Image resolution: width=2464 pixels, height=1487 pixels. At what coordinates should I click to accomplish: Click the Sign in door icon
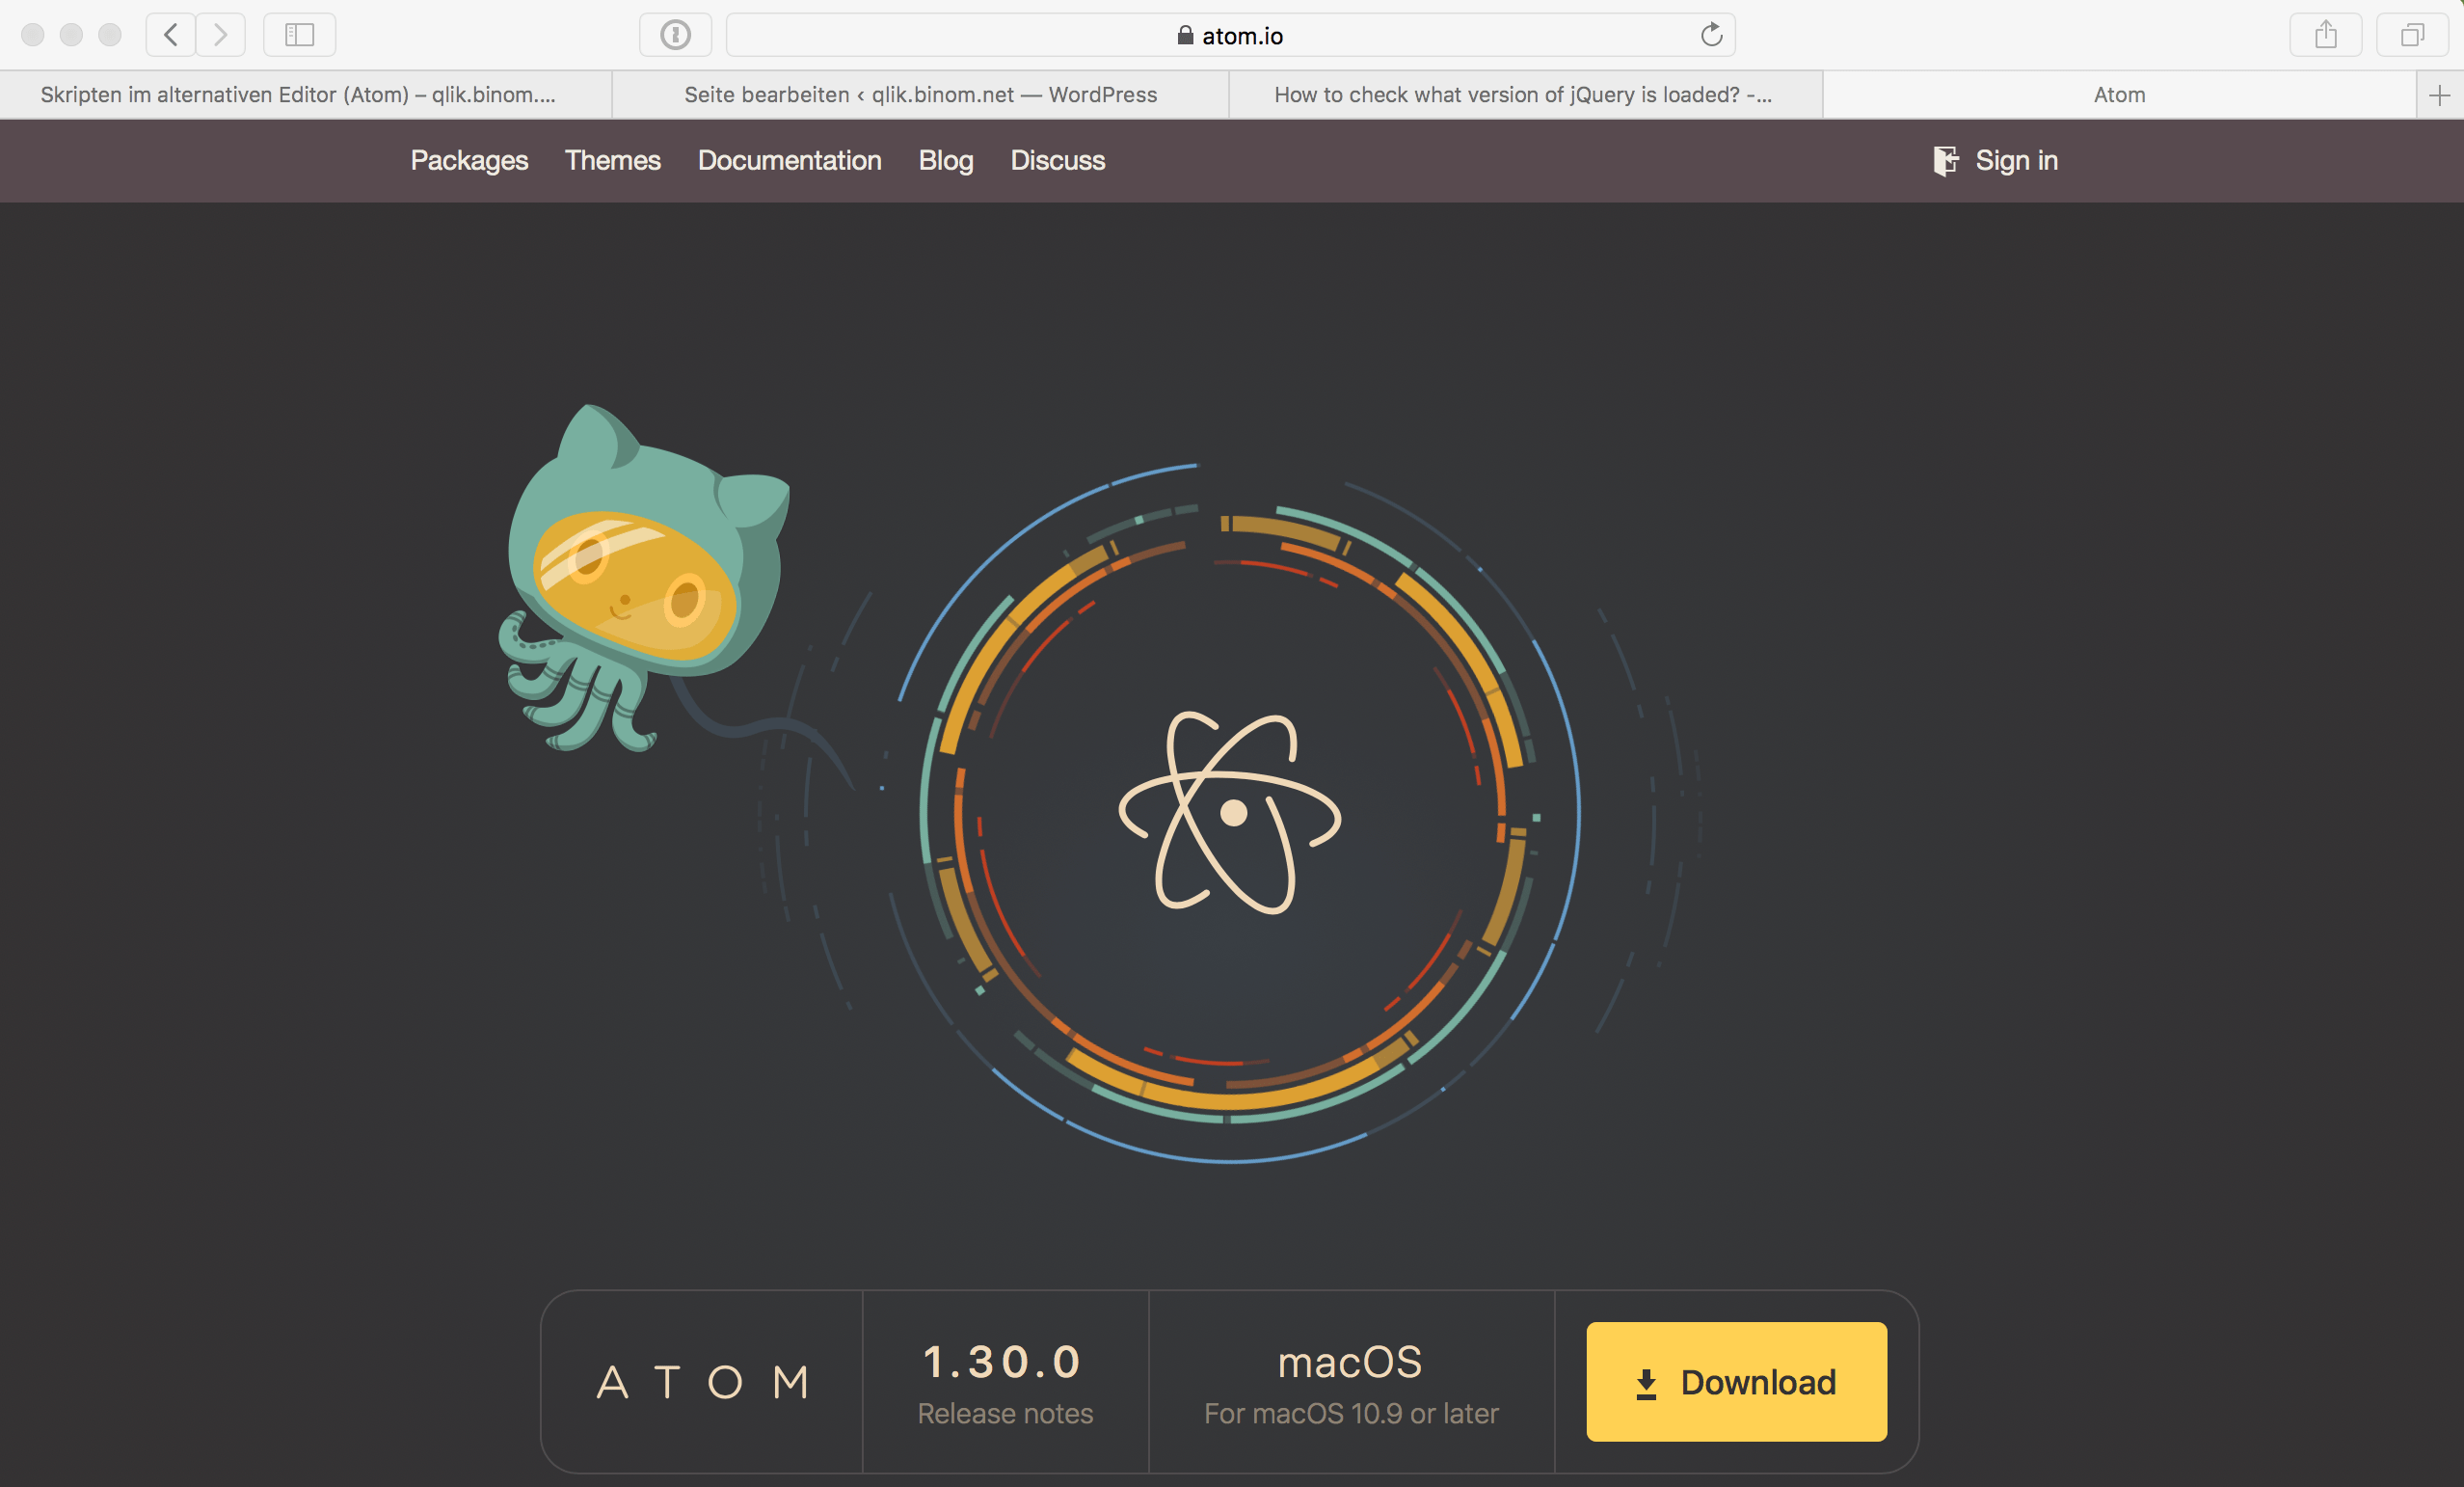(x=1945, y=160)
